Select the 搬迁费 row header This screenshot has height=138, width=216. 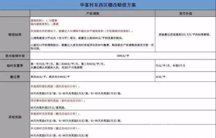(15, 77)
